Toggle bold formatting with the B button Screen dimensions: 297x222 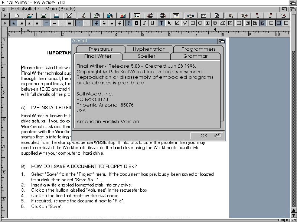pyautogui.click(x=136, y=23)
